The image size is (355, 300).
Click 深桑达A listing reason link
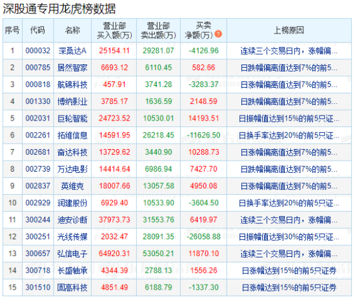pyautogui.click(x=289, y=51)
